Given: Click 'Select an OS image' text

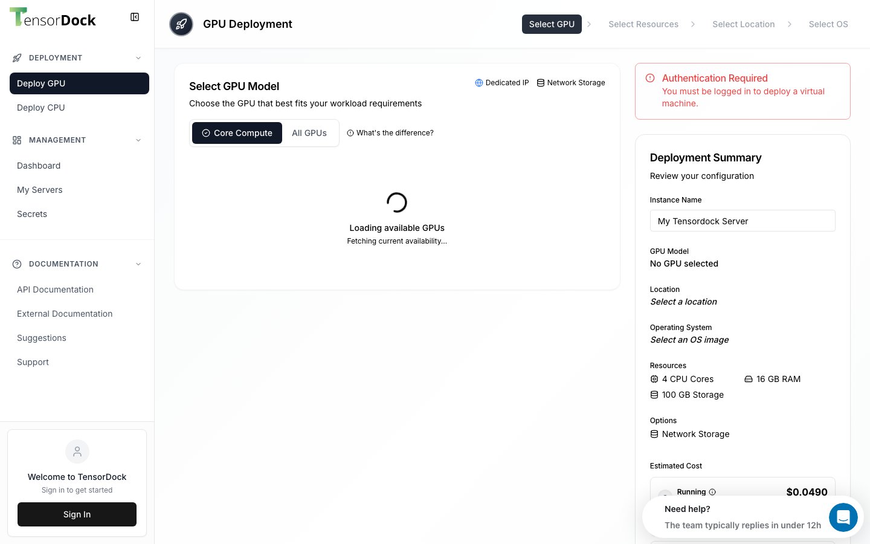Looking at the screenshot, I should 689,340.
